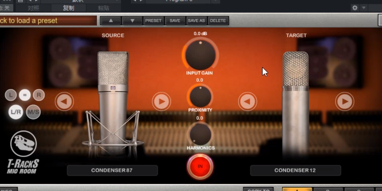Screen dimensions: 382x191
Task: Open the CONDENSER 87 source mic selector
Action: pos(112,170)
